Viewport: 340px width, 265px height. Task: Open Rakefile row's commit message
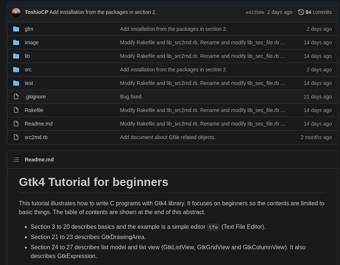click(199, 110)
